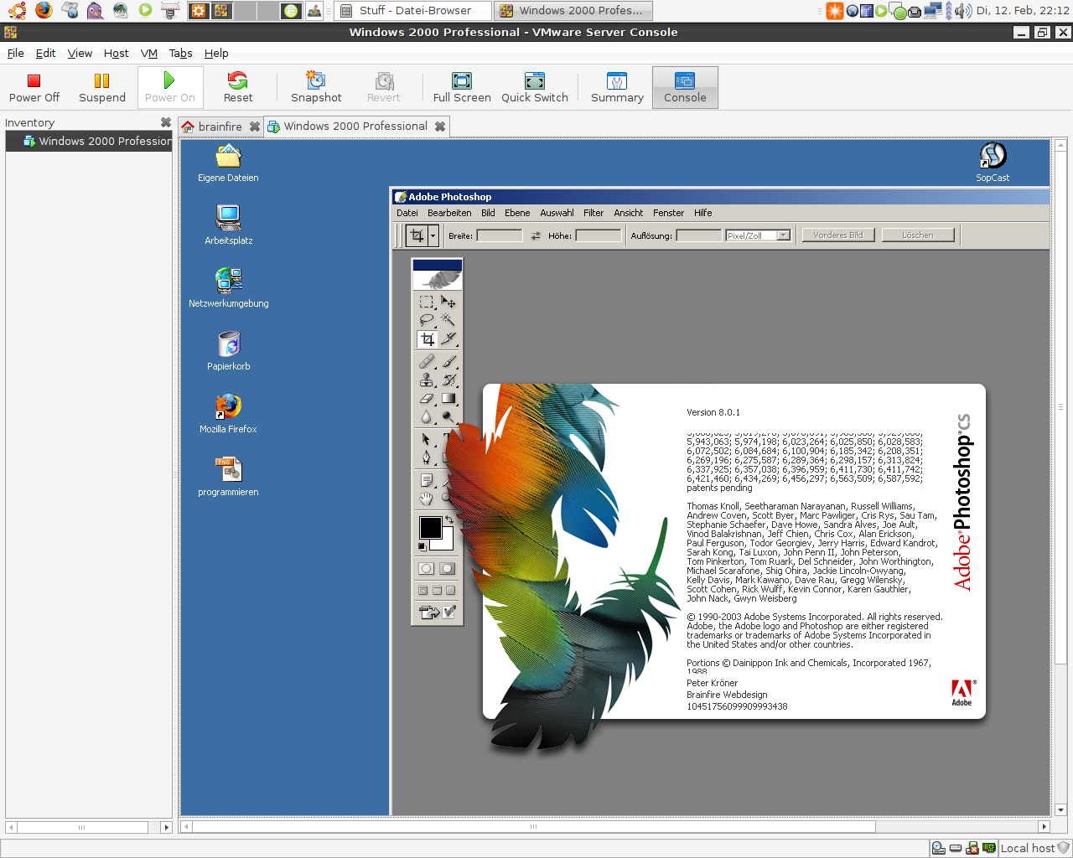Image resolution: width=1073 pixels, height=858 pixels.
Task: Select Windows 2000 Professional in Inventory
Action: (x=89, y=141)
